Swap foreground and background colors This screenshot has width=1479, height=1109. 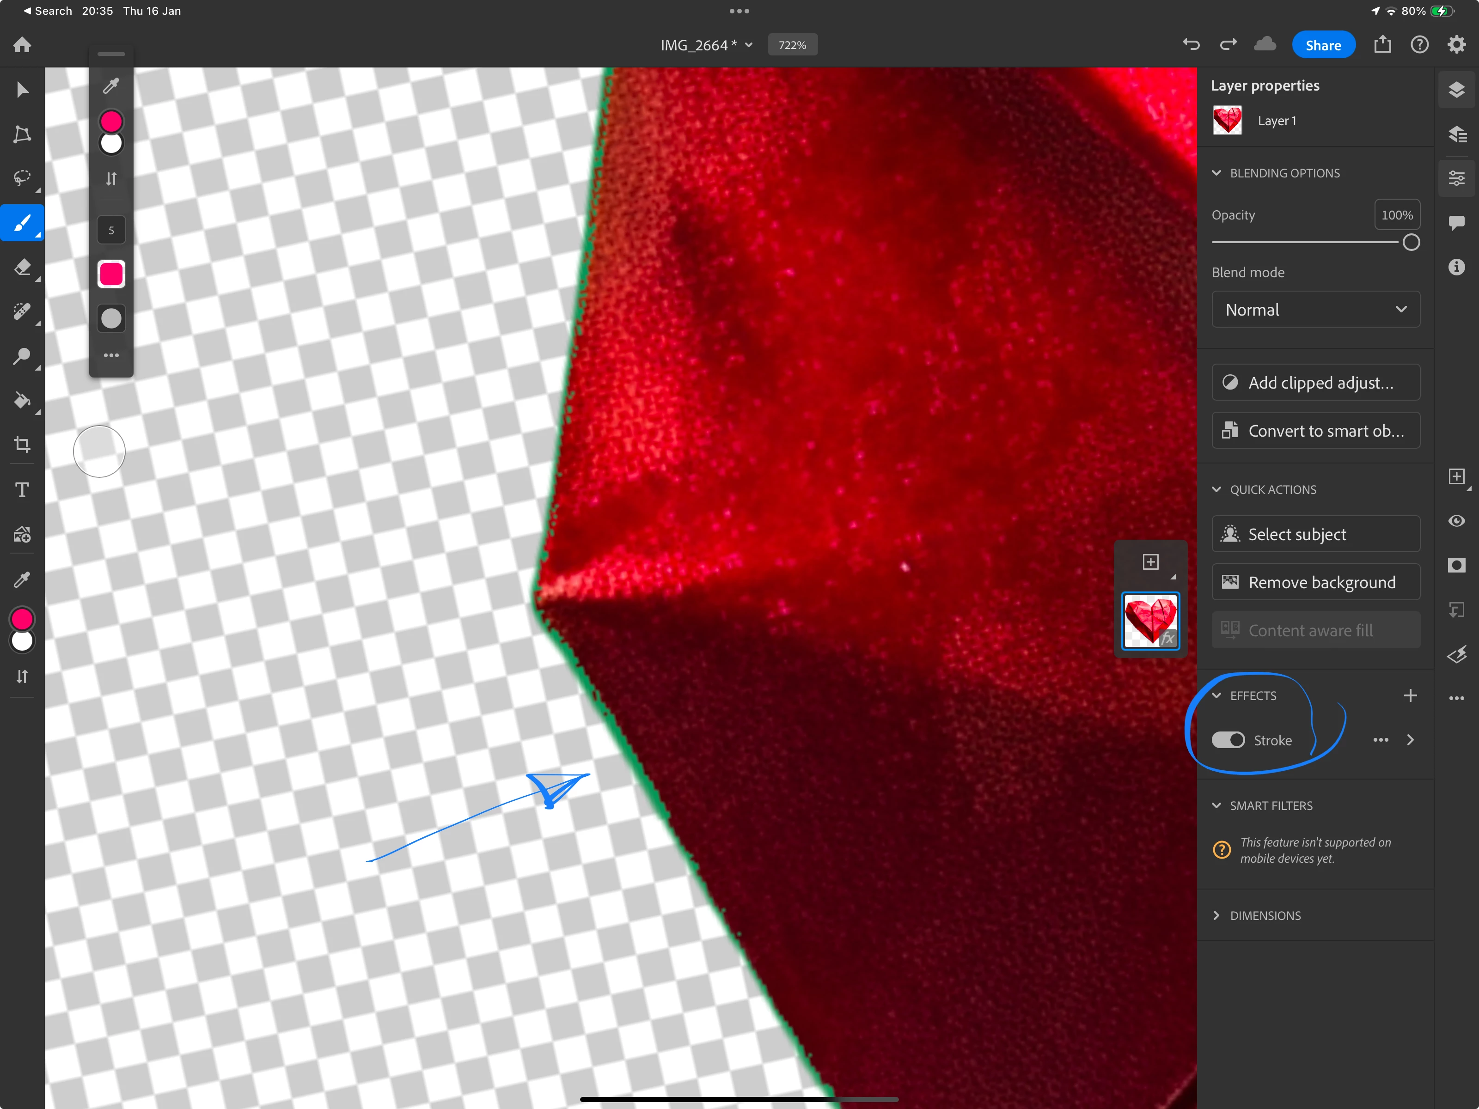(x=22, y=676)
